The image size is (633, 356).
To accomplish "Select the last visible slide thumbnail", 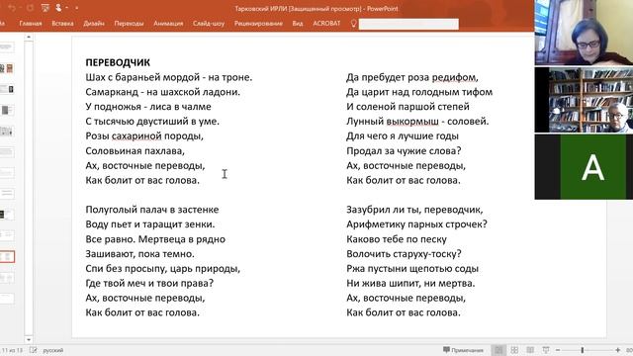I will pos(7,299).
